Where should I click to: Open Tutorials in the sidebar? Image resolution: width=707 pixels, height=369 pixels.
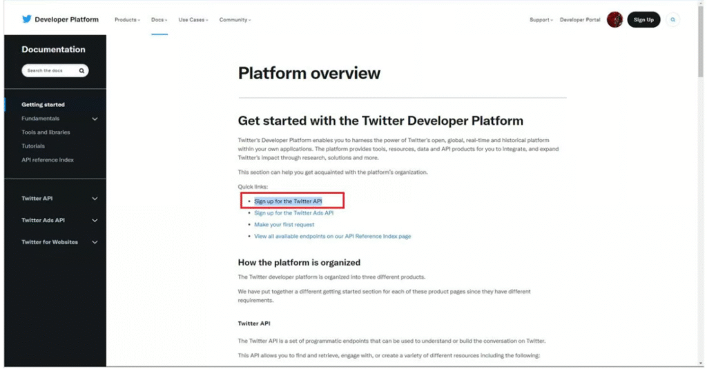[x=33, y=146]
